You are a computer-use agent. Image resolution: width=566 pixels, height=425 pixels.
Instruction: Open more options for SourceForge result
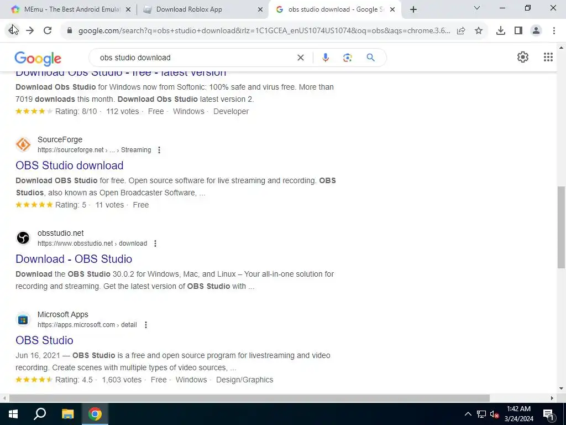159,150
